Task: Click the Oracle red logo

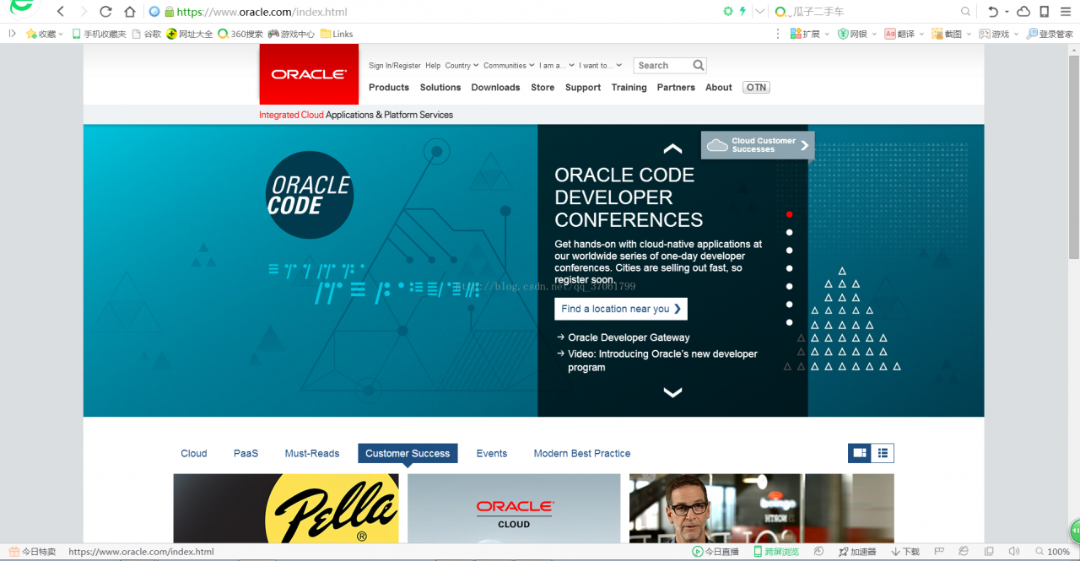Action: coord(309,74)
